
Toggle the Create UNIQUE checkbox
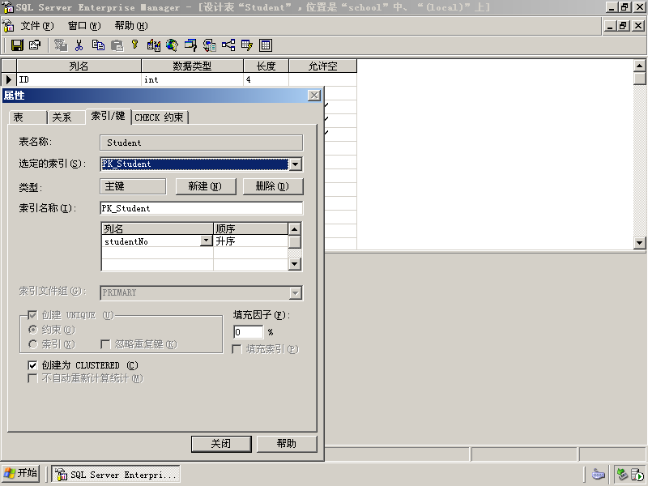pyautogui.click(x=32, y=315)
